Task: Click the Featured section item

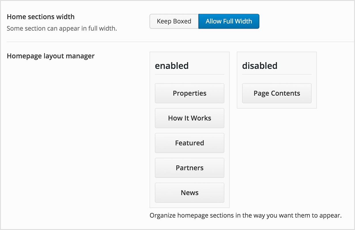Action: click(x=190, y=143)
